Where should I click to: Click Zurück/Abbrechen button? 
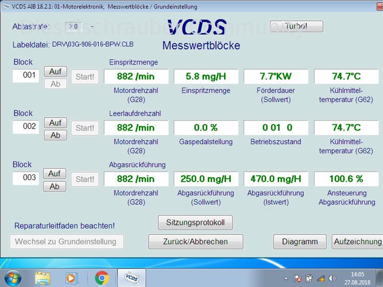pyautogui.click(x=195, y=242)
